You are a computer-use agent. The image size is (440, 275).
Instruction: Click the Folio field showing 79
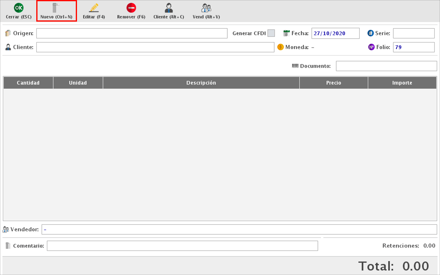(x=414, y=47)
